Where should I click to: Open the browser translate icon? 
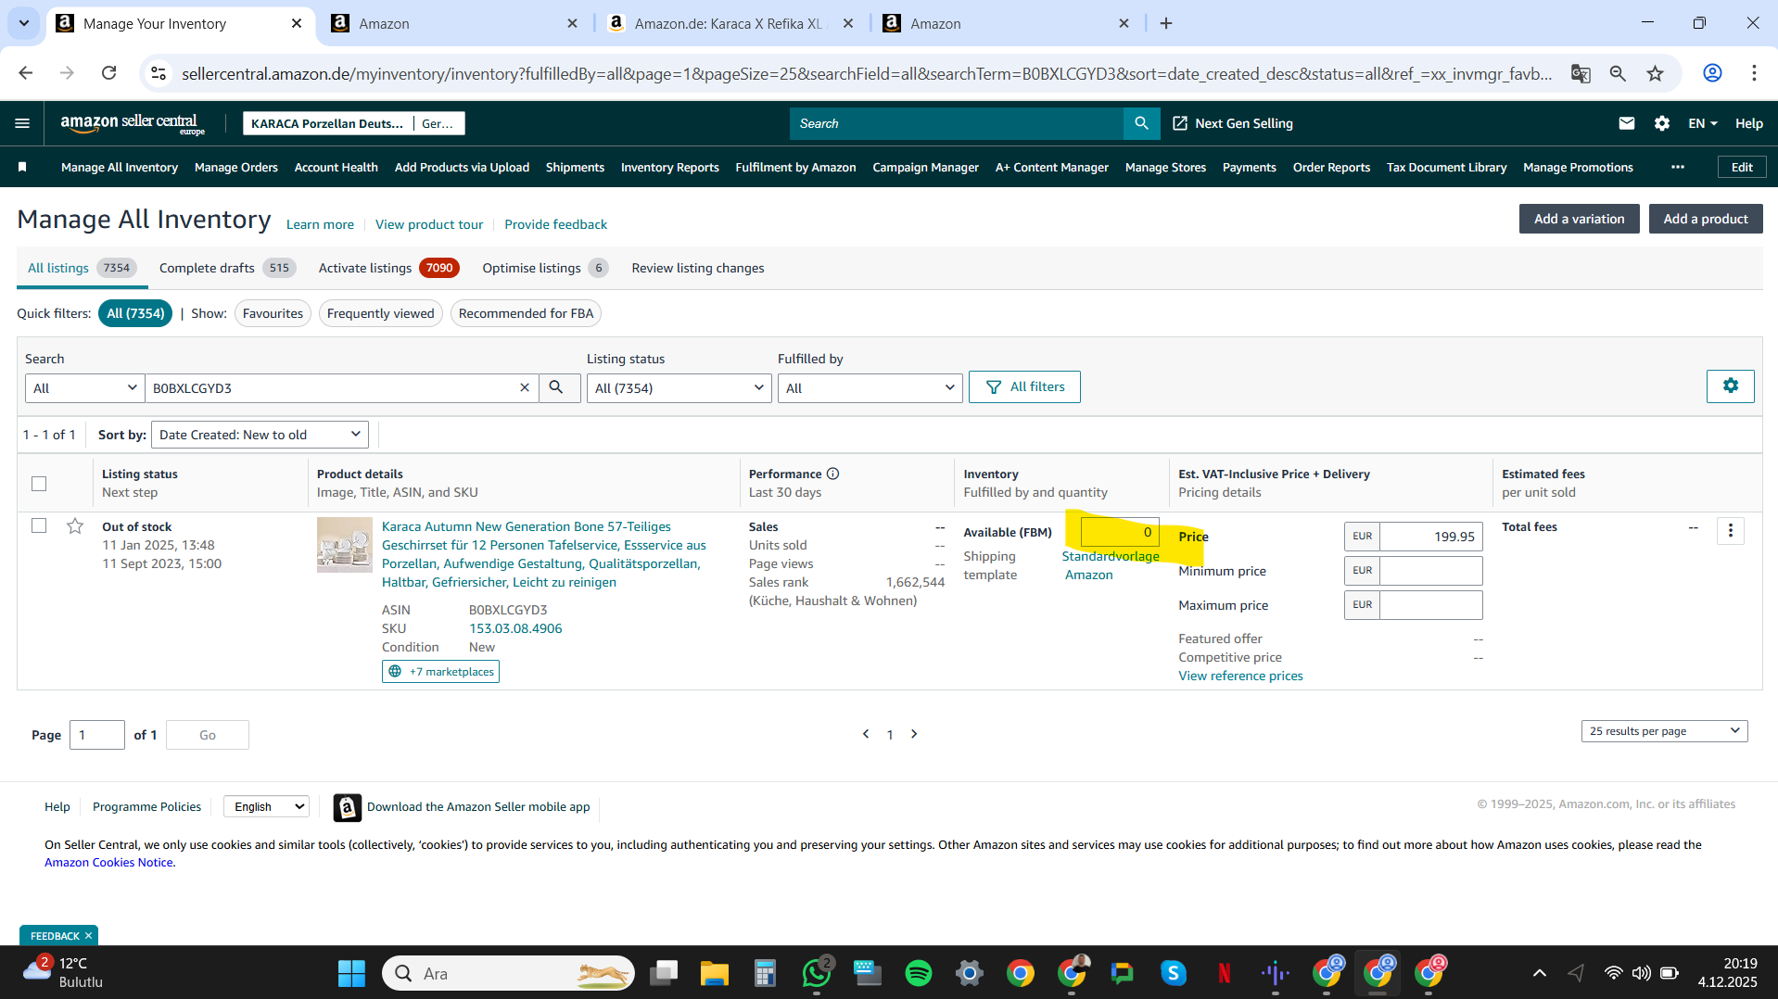(1581, 73)
